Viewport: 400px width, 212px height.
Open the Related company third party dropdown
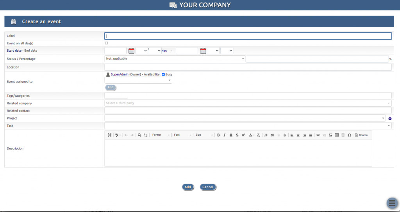[x=248, y=103]
